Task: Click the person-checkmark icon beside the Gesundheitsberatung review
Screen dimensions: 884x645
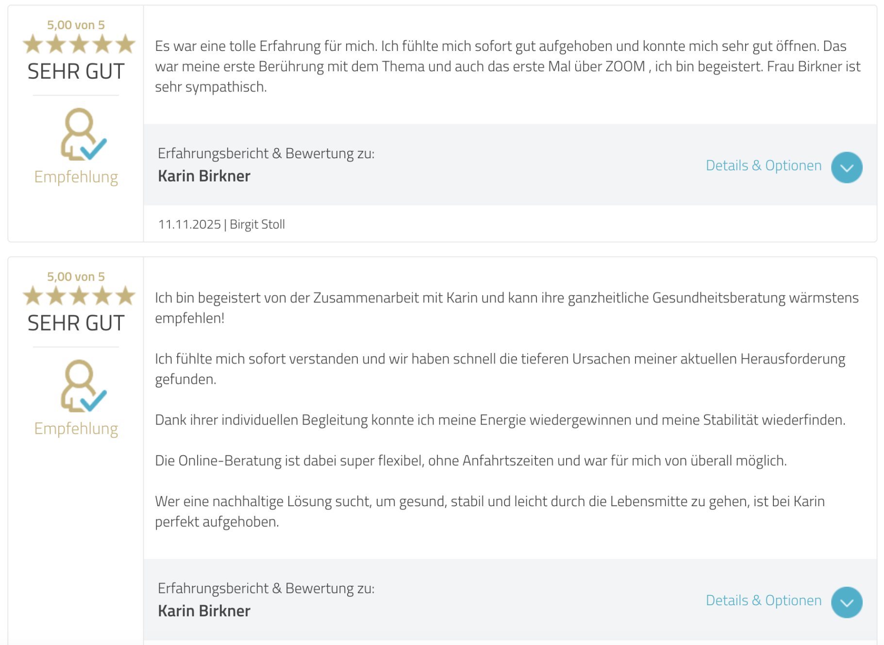Action: pos(83,386)
